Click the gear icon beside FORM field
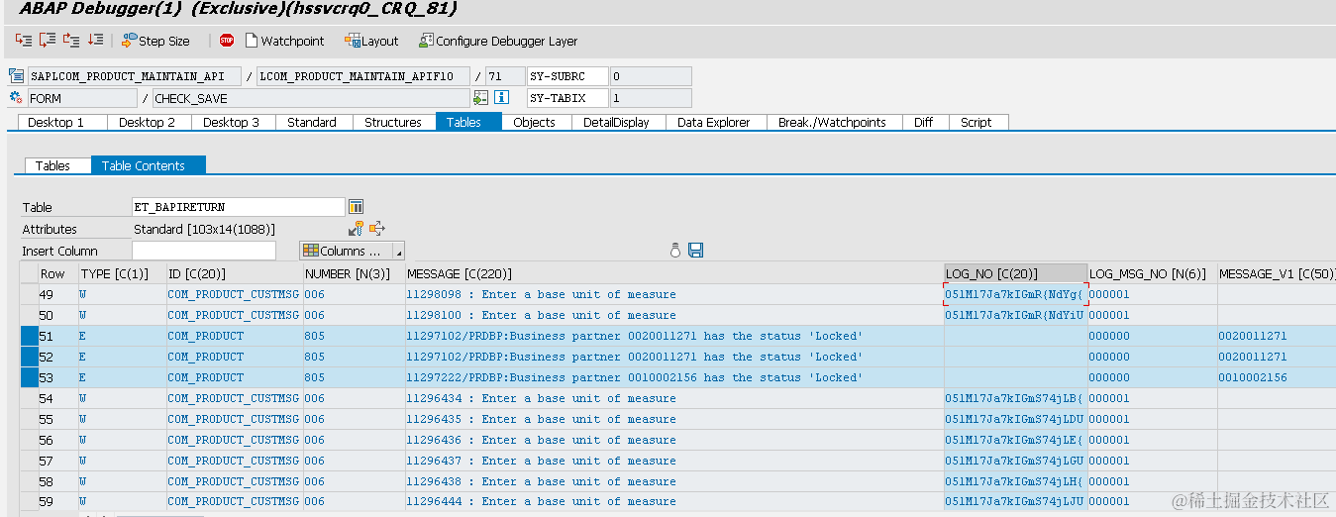Image resolution: width=1336 pixels, height=517 pixels. pyautogui.click(x=16, y=98)
